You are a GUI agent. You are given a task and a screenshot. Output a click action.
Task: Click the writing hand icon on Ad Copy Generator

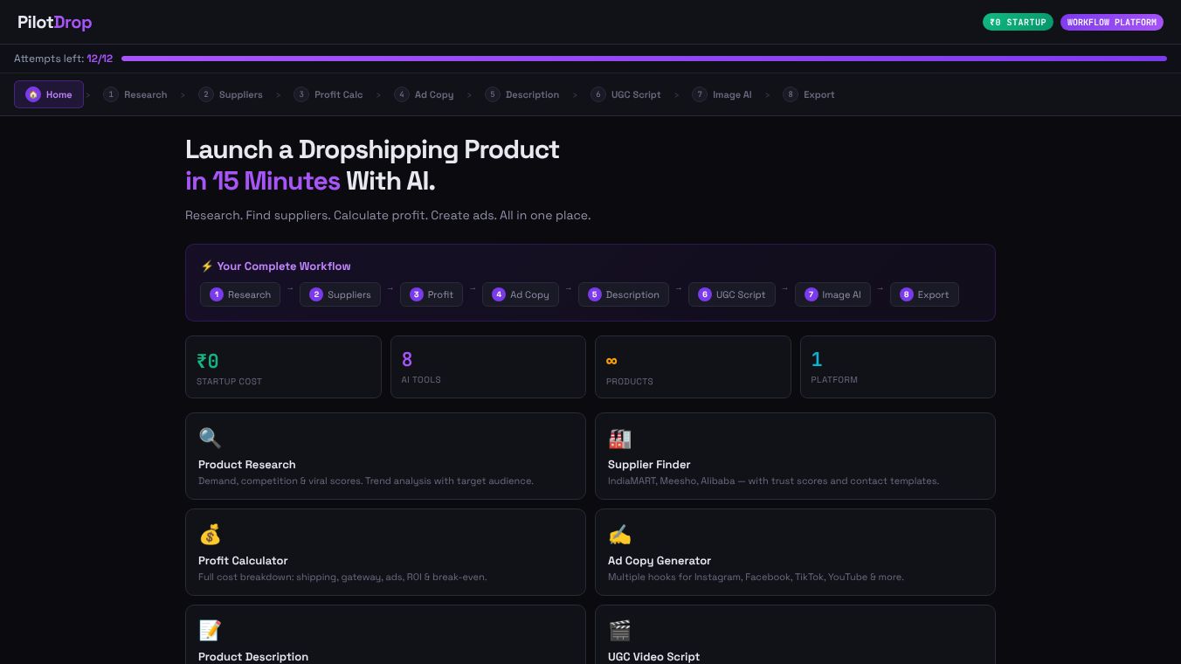point(619,534)
